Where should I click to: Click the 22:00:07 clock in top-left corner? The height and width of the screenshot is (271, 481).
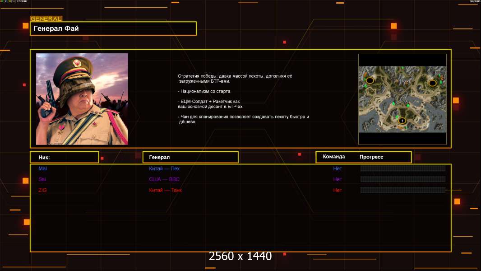click(x=22, y=1)
